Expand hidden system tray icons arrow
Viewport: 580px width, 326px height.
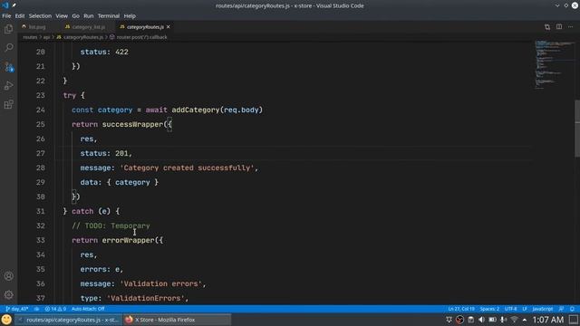pos(525,320)
